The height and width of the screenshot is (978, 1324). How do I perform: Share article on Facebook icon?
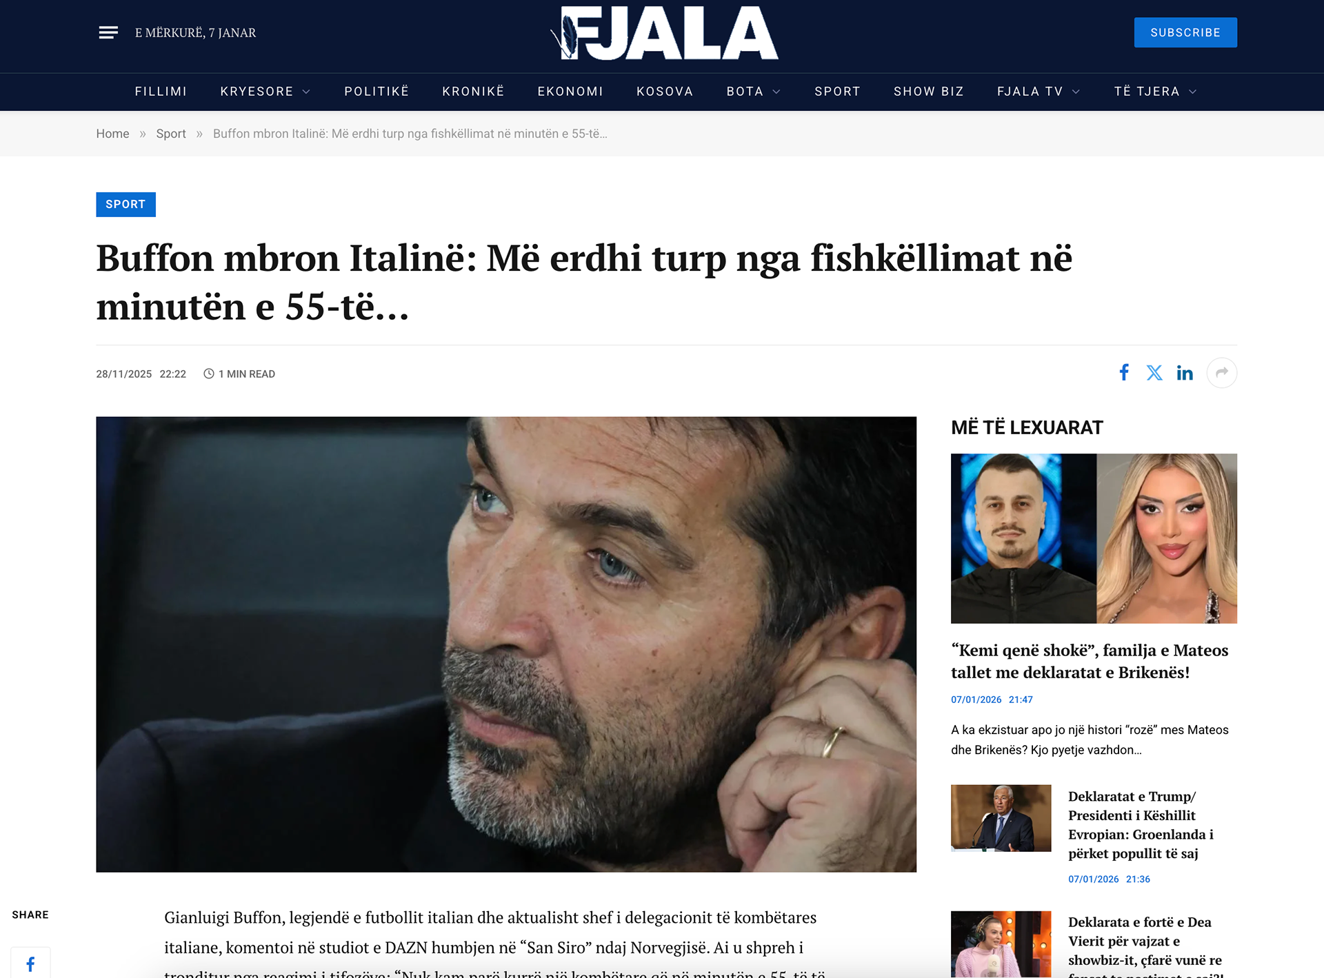[1124, 373]
